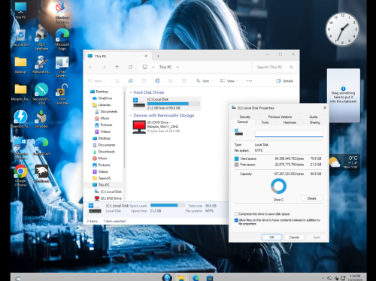
Task: Add a new Explorer tab with plus
Action: pyautogui.click(x=158, y=56)
